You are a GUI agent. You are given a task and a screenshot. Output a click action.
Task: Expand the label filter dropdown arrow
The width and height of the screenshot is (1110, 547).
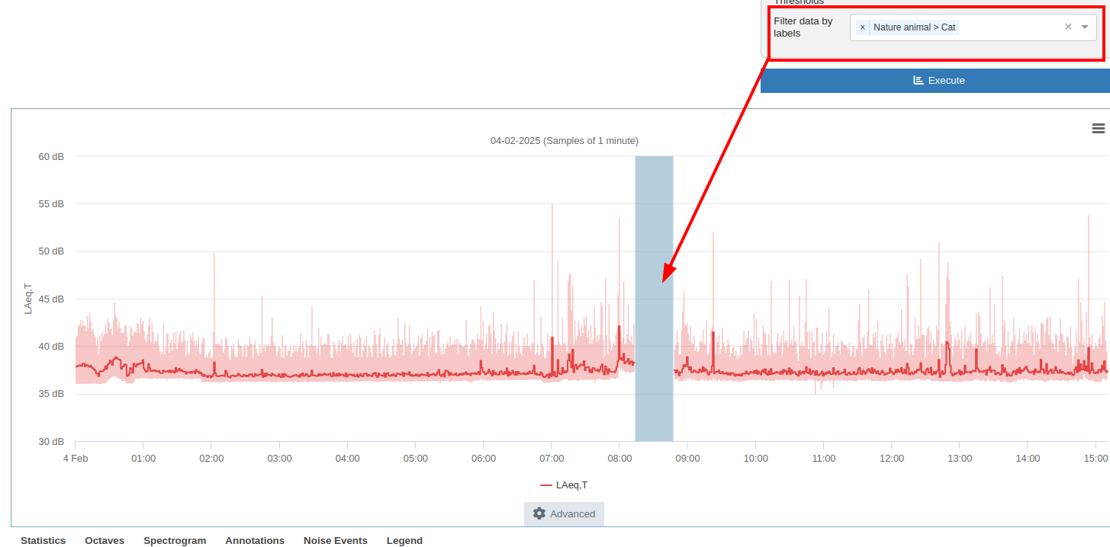1085,27
